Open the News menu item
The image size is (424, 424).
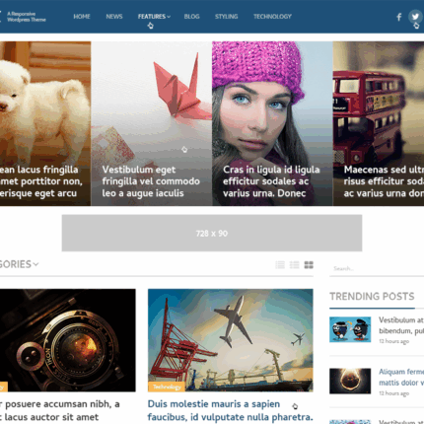point(114,17)
